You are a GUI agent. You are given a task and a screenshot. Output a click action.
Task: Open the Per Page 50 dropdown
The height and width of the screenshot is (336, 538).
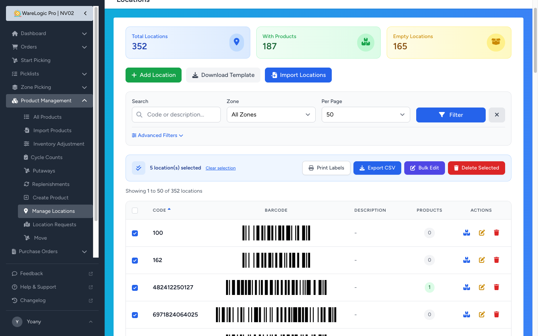[366, 115]
